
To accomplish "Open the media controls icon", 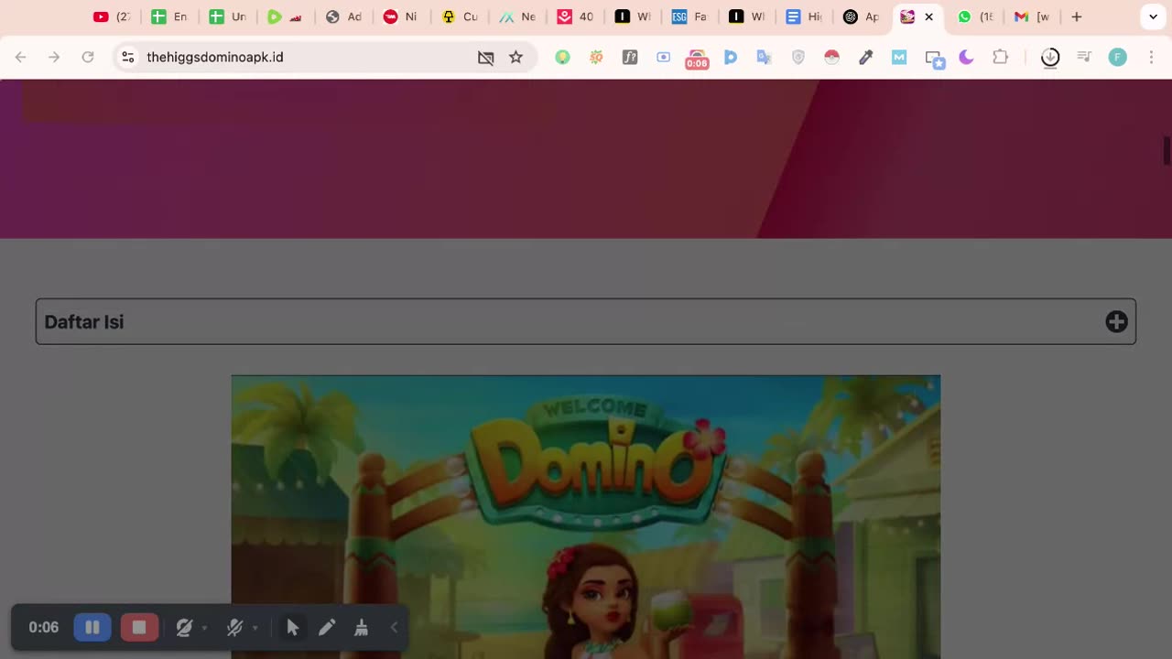I will pos(1084,57).
